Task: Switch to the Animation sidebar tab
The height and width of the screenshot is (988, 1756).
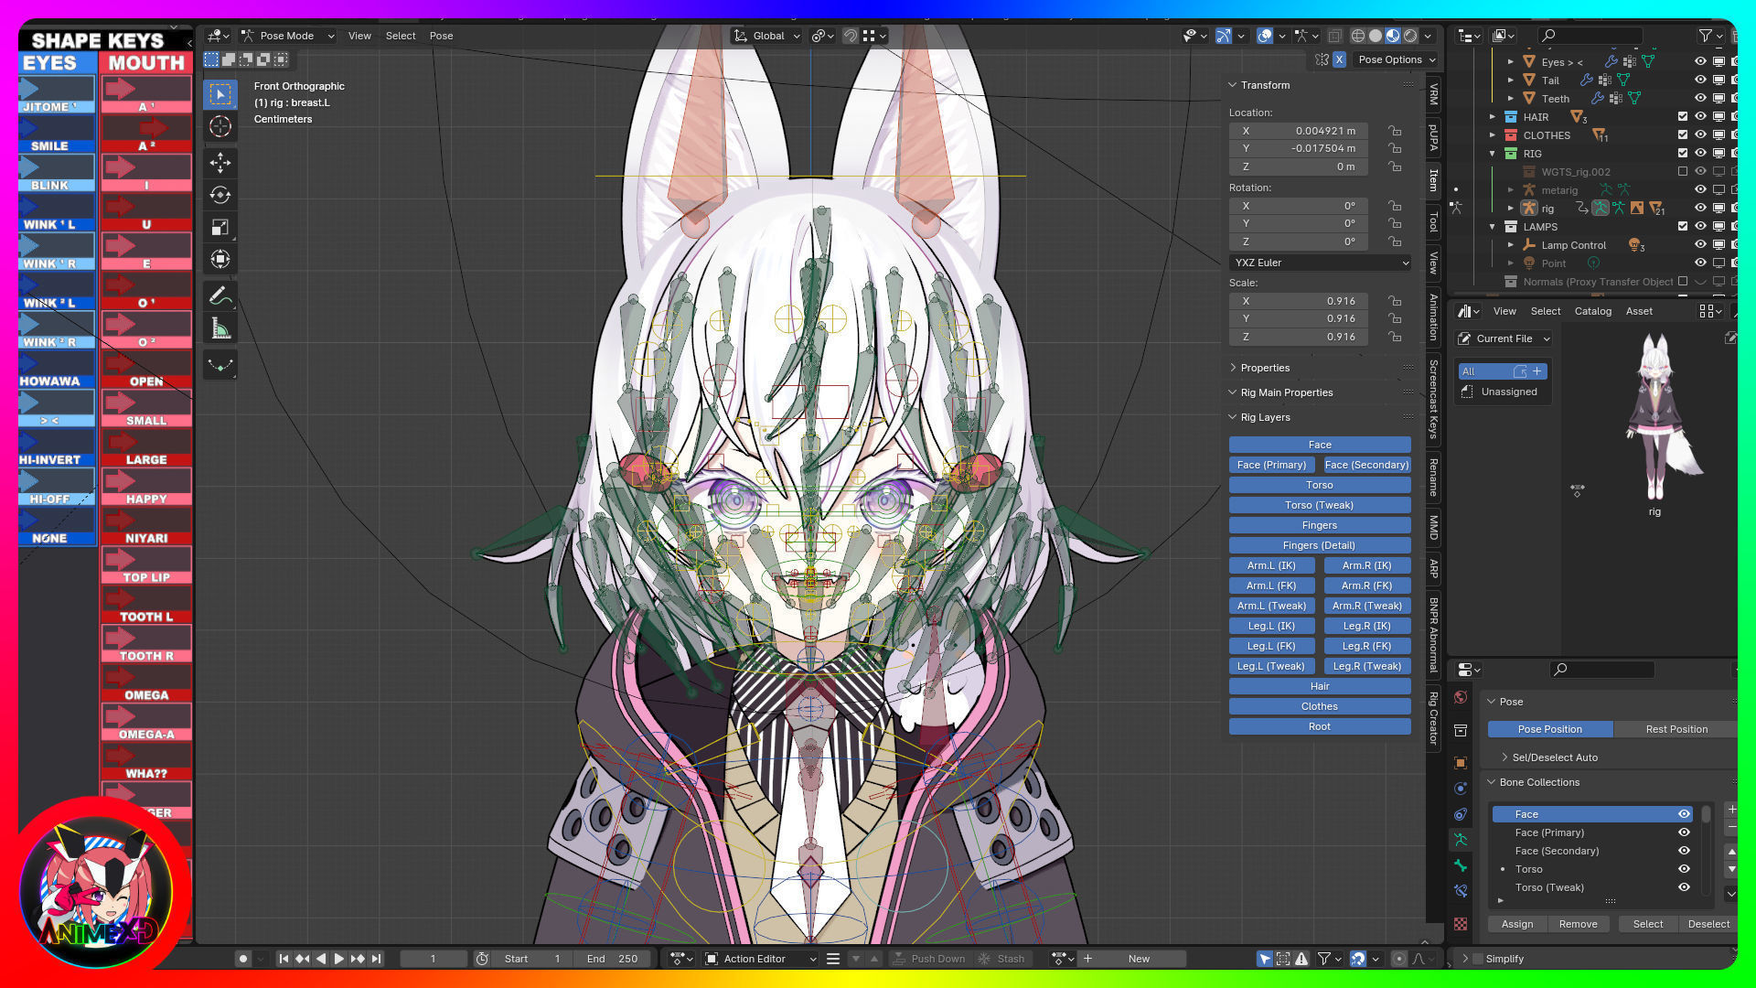Action: pos(1433,317)
